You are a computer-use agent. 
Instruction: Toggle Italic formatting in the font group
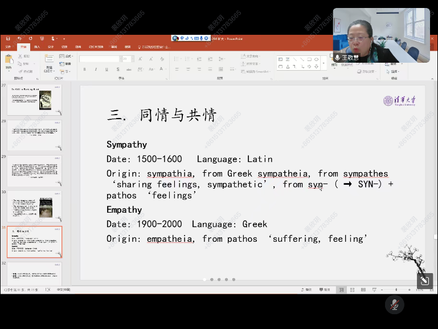click(96, 70)
